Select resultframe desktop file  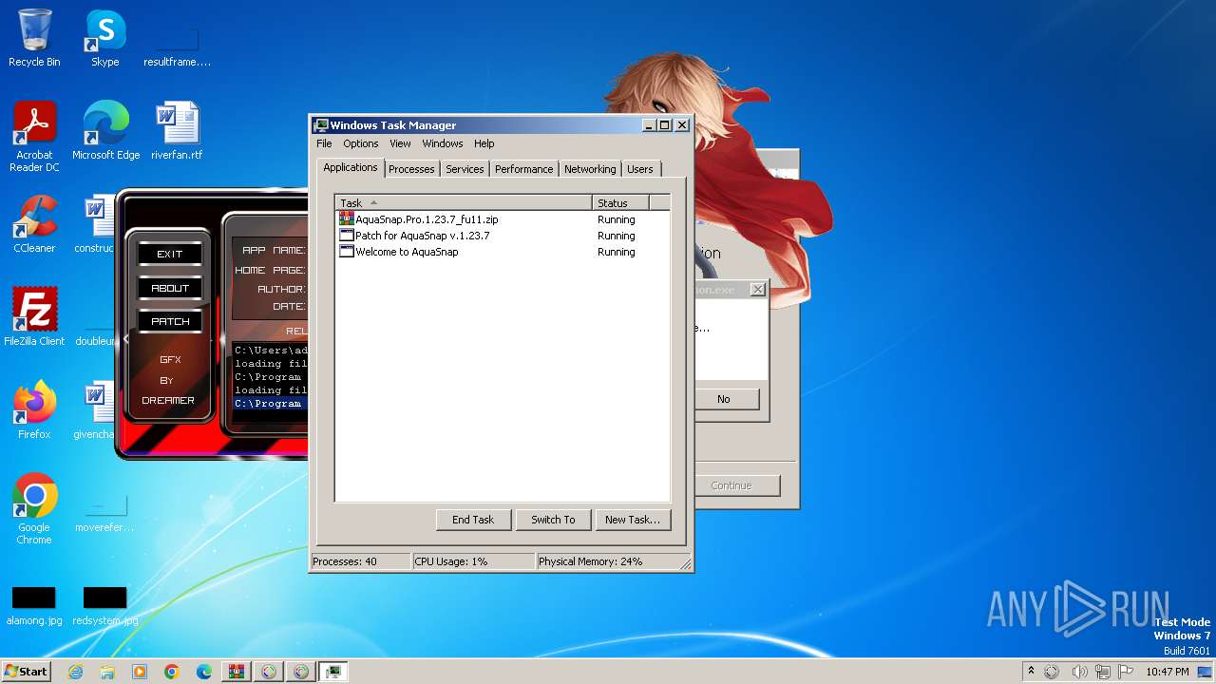click(177, 47)
